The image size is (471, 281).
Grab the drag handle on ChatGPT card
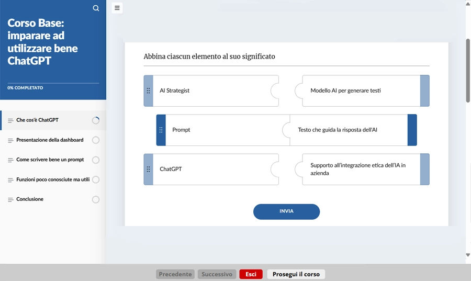[x=149, y=170]
